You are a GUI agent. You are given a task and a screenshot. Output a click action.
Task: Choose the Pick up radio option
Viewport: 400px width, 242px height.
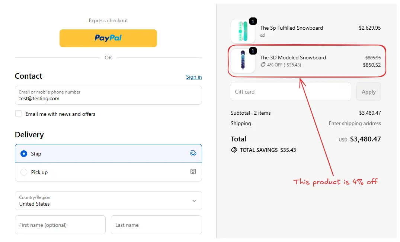coord(24,172)
